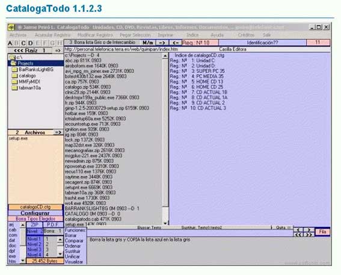Click the Fila button
Screen dimensions: 341x275
(x=322, y=232)
